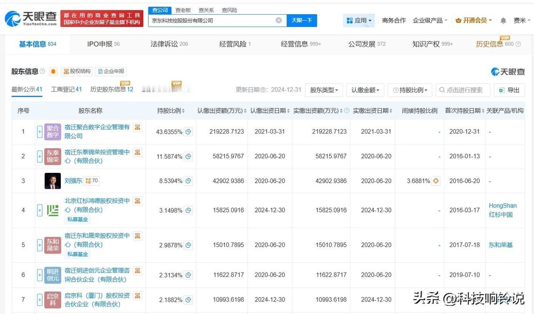Expand row 4 北京红杉鸿德 shareholder details
534x314 pixels.
(40, 210)
